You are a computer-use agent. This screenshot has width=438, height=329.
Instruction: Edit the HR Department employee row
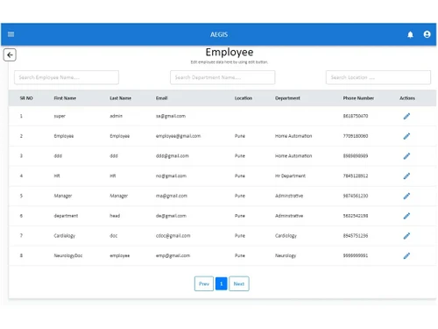[406, 175]
